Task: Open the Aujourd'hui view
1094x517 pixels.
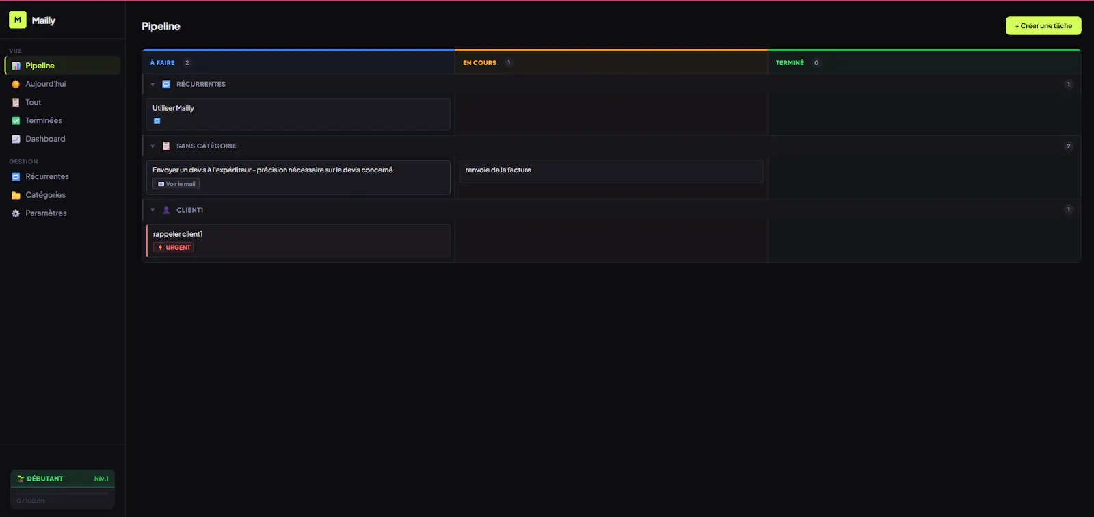Action: (x=63, y=84)
